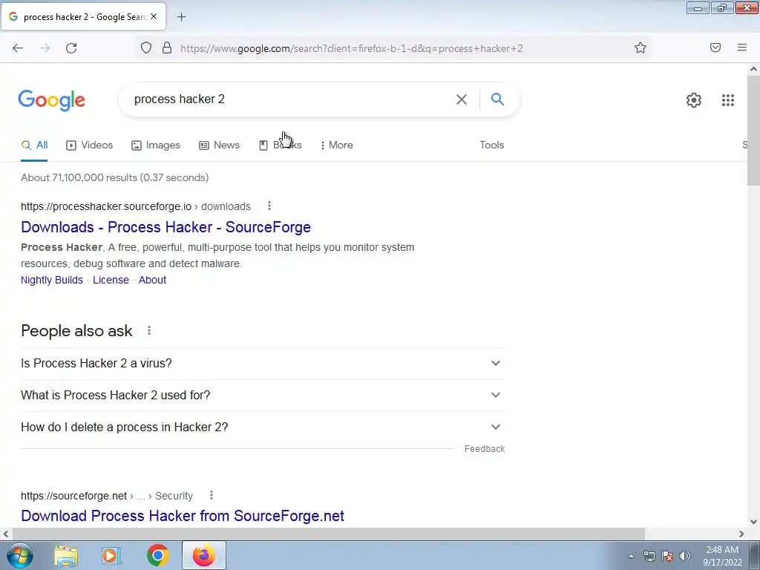Clear the search box with the X

point(462,99)
